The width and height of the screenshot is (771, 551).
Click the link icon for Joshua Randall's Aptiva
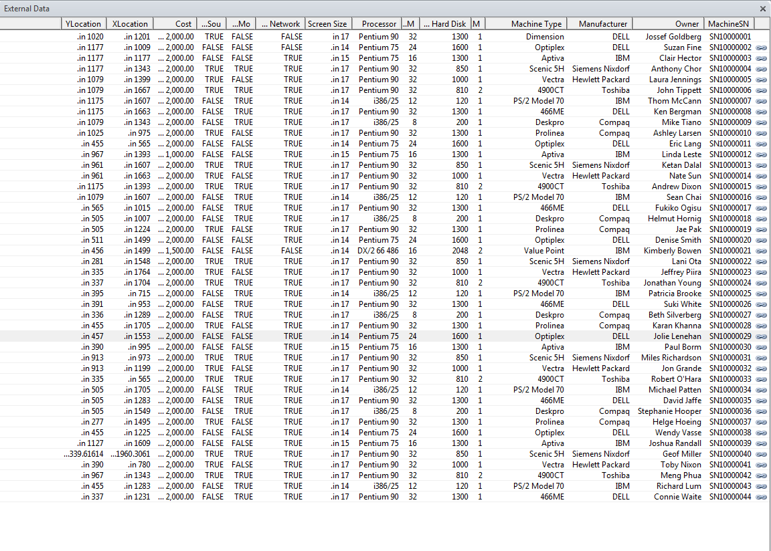tap(762, 443)
